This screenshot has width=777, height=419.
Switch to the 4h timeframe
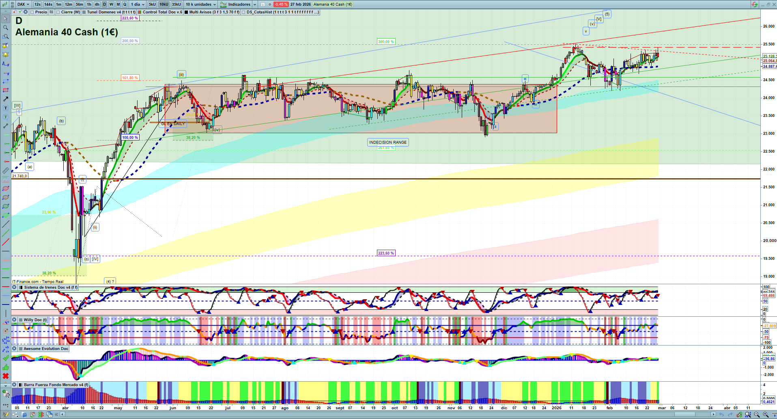[x=97, y=4]
